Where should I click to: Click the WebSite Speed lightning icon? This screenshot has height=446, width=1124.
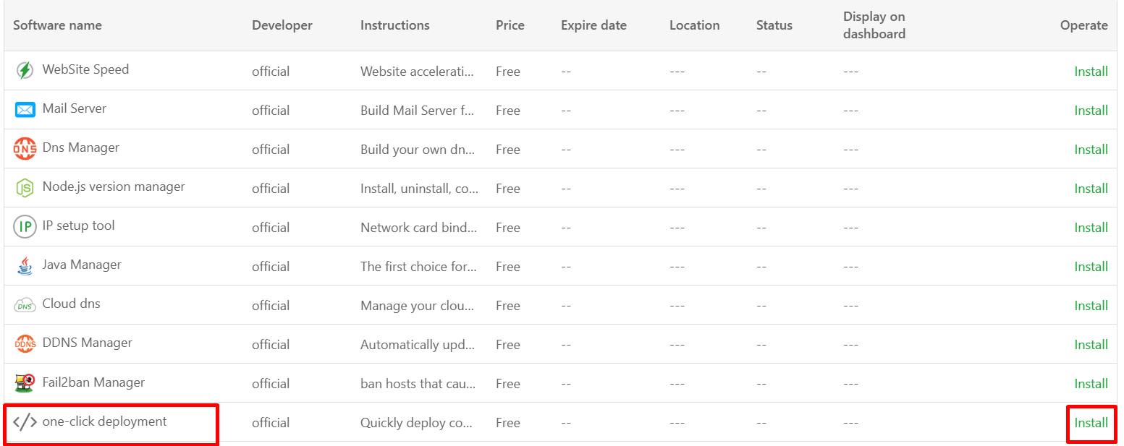25,71
